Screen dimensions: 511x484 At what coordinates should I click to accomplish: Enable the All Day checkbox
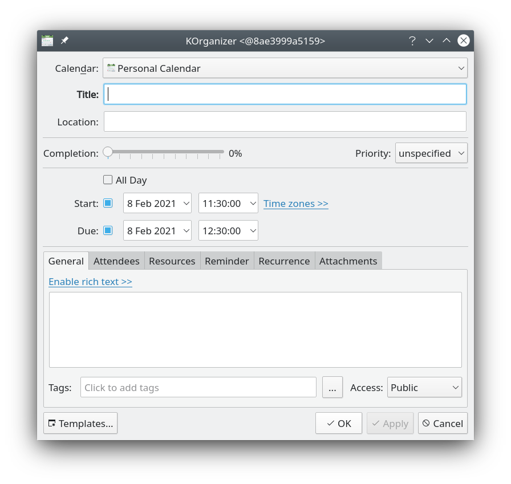(x=108, y=180)
